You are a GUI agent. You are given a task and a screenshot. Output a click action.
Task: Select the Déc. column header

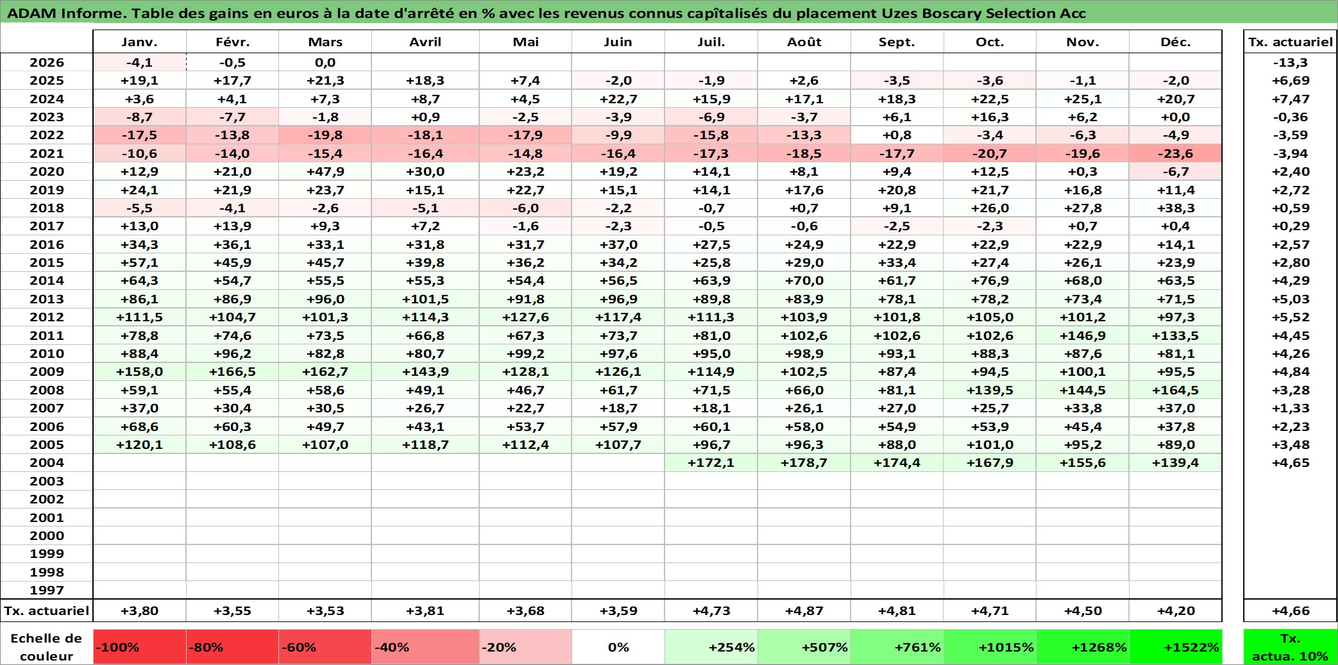pyautogui.click(x=1176, y=42)
